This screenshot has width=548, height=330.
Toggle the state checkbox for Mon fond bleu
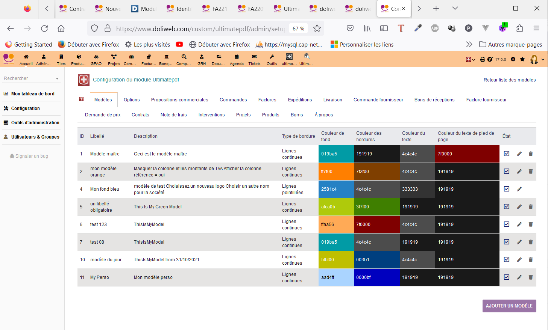pos(507,189)
